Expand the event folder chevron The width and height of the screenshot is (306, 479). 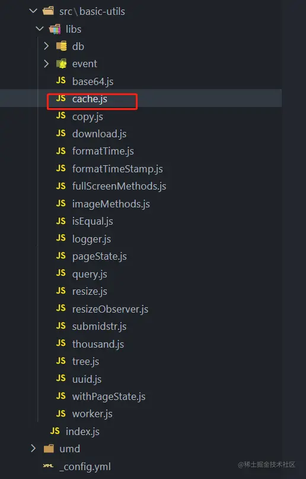click(x=46, y=64)
